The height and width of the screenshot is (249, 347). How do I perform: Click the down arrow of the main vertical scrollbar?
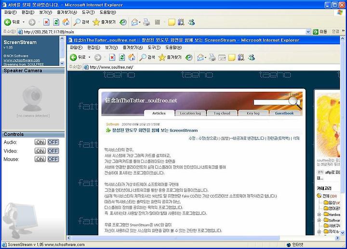pyautogui.click(x=343, y=233)
